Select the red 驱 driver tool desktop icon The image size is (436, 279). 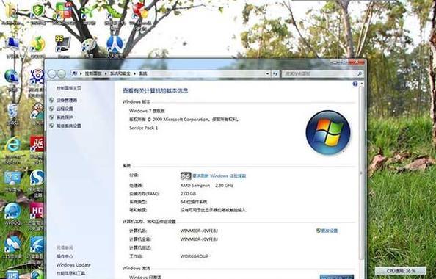click(37, 144)
